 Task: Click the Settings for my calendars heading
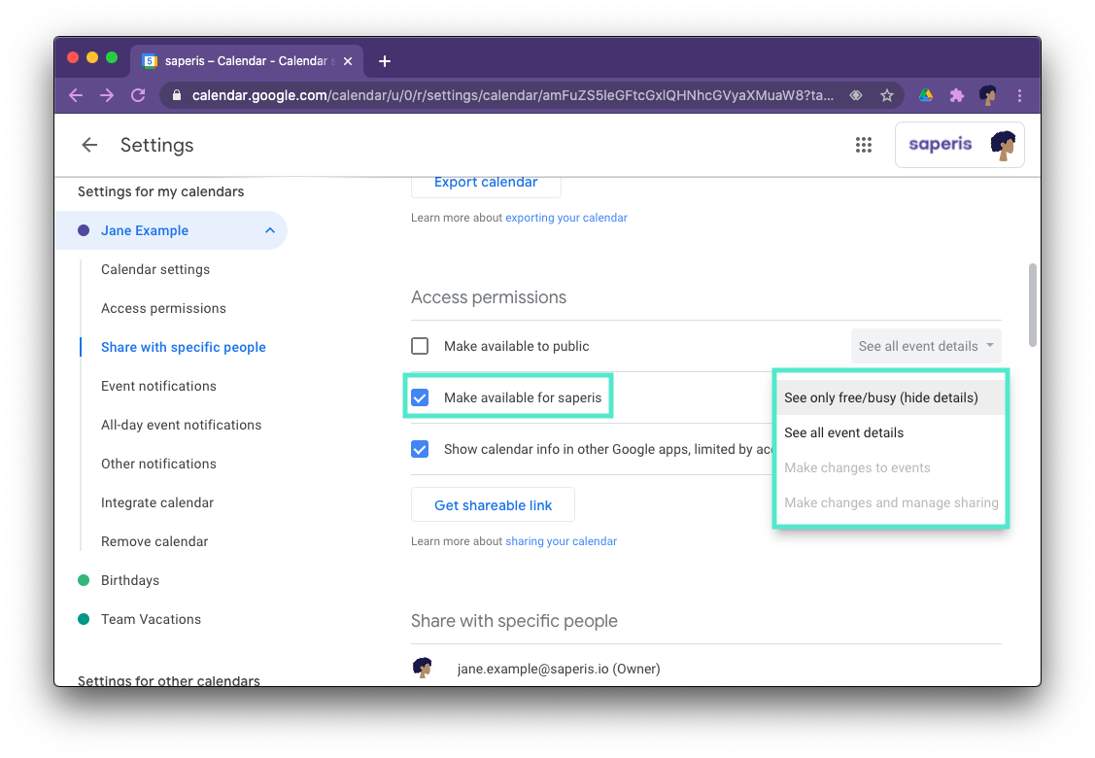tap(160, 191)
